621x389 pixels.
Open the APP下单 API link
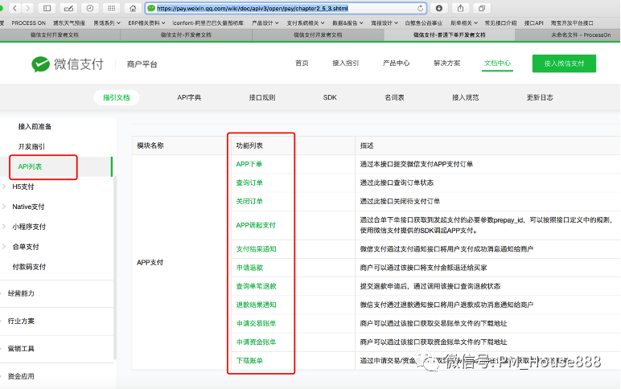pos(249,164)
